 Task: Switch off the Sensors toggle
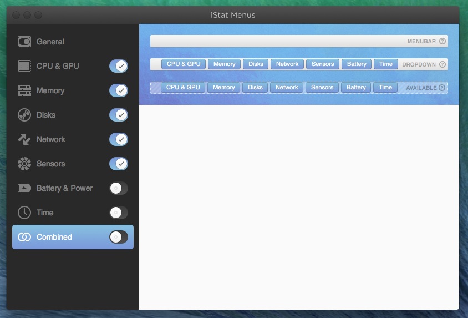pos(119,164)
